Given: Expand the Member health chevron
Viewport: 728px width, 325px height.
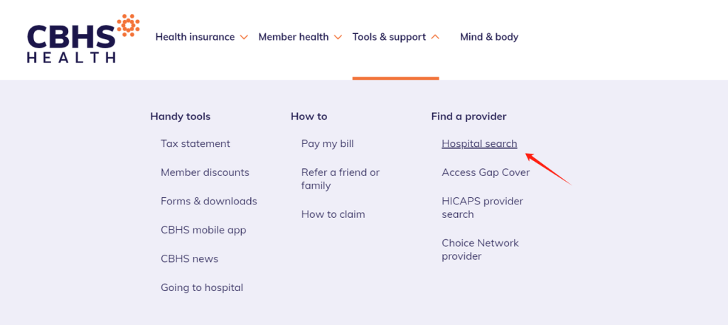Looking at the screenshot, I should 338,37.
